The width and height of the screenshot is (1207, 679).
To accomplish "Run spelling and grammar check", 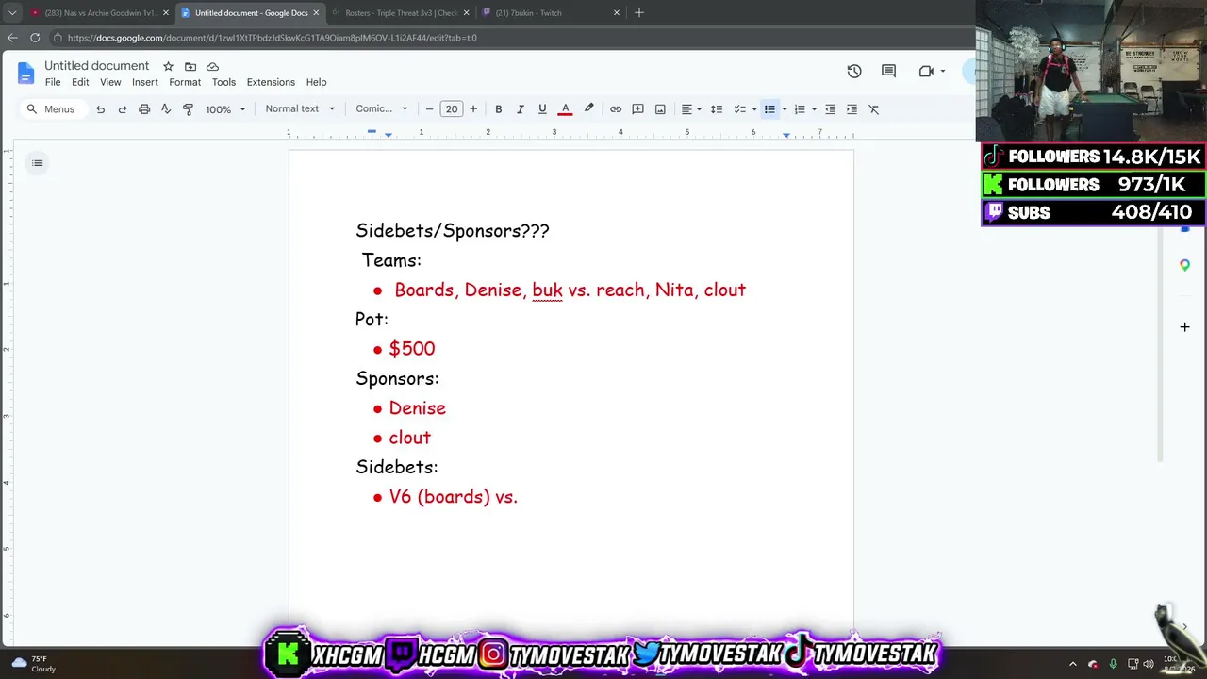I will [166, 109].
